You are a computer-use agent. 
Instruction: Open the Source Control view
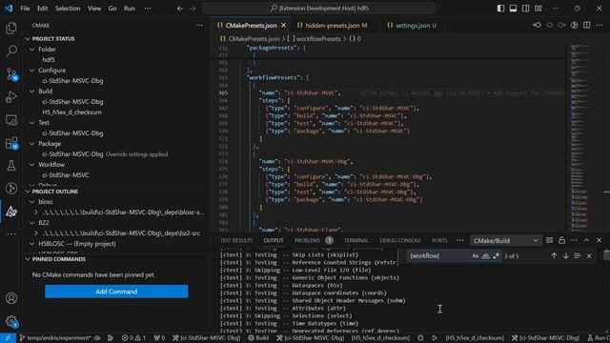click(11, 74)
